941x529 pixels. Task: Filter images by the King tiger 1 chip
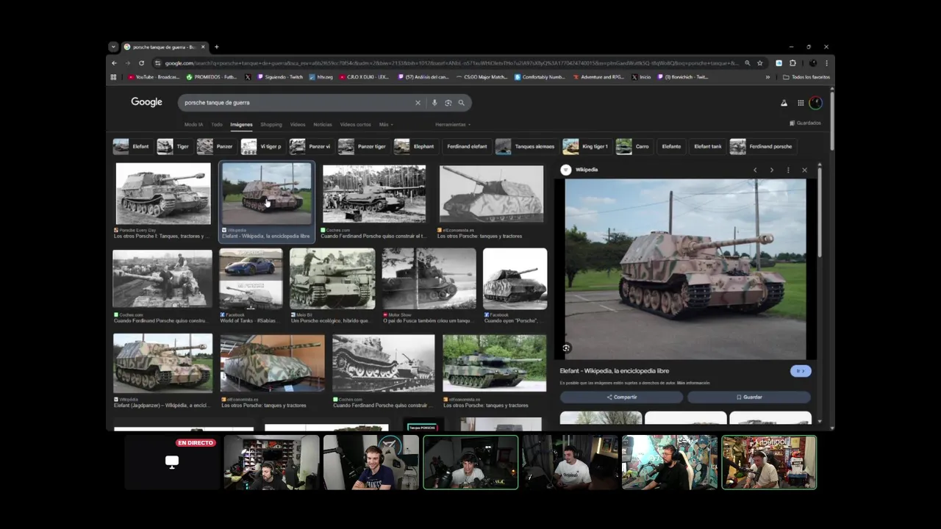pos(587,146)
